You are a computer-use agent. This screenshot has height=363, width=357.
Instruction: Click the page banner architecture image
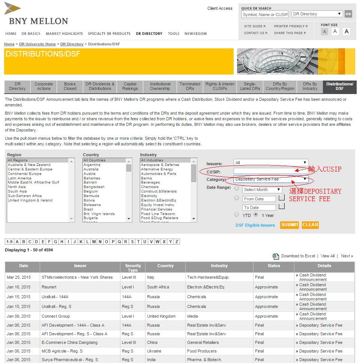pos(296,61)
